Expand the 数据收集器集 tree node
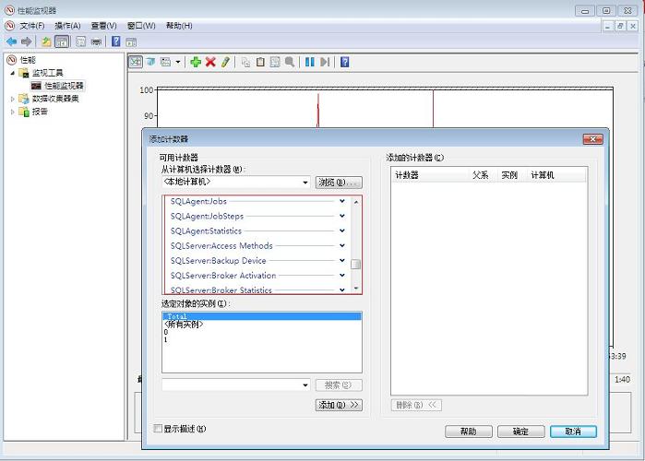This screenshot has width=645, height=461. 12,99
